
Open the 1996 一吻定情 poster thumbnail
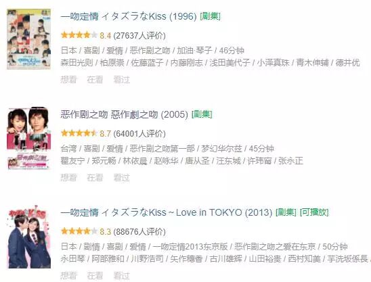click(28, 39)
